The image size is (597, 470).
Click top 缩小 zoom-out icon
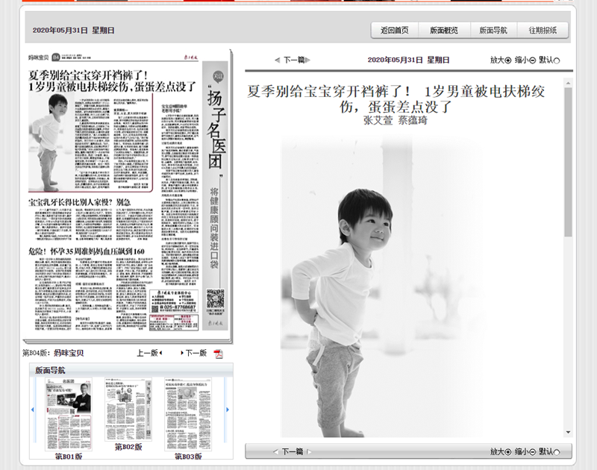(x=532, y=60)
